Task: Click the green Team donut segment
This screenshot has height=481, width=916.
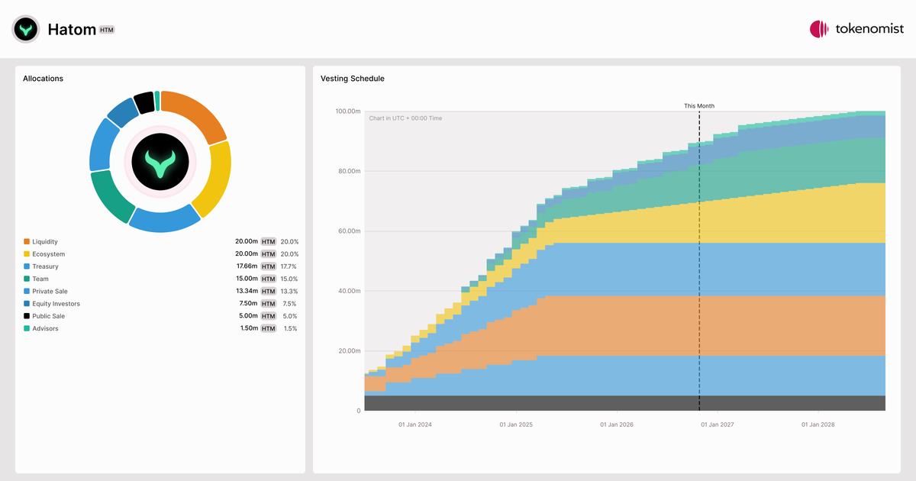Action: 109,195
